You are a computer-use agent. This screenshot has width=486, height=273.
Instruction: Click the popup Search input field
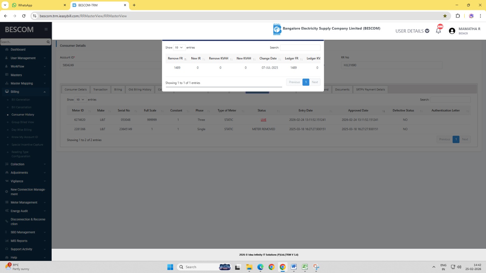pyautogui.click(x=300, y=48)
